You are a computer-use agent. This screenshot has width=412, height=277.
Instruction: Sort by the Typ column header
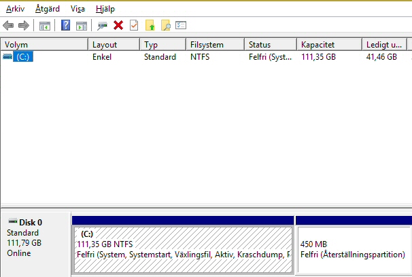[x=163, y=45]
